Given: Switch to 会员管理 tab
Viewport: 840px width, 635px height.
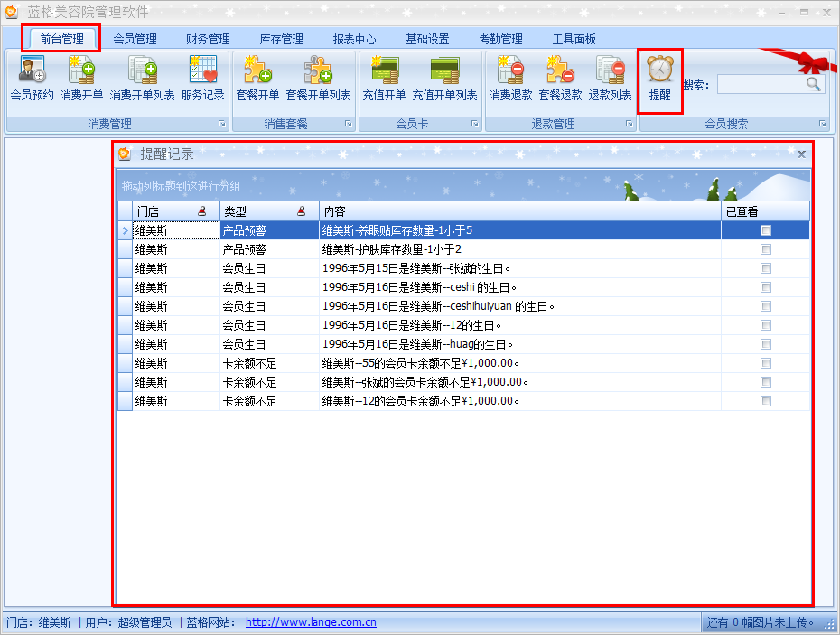Looking at the screenshot, I should 135,39.
